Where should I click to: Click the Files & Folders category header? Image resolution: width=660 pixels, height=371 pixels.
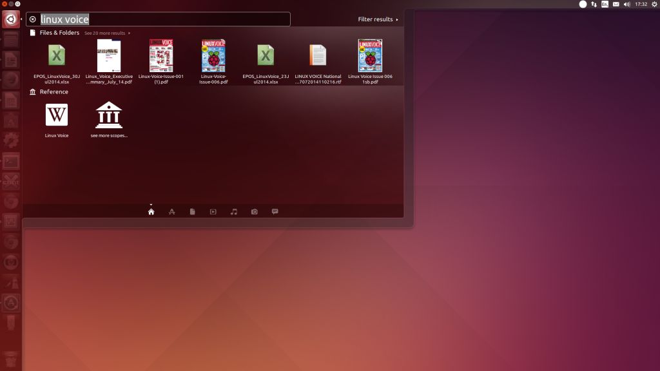coord(59,33)
